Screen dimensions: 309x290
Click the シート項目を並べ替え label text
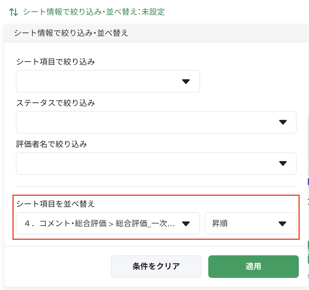point(55,204)
